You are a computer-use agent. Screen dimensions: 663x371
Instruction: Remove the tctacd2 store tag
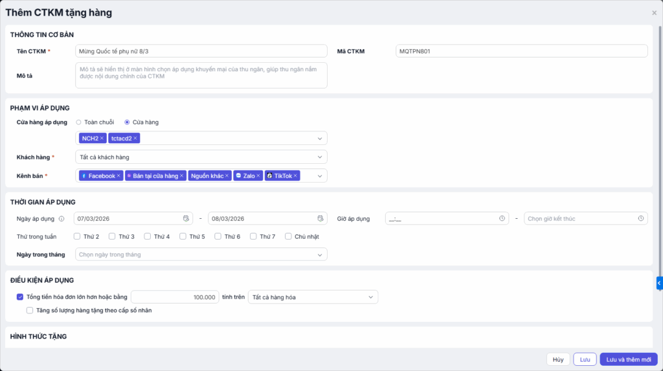(x=135, y=138)
